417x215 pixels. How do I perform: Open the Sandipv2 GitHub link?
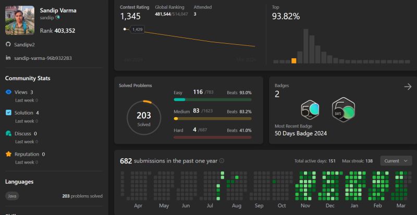[x=24, y=45]
